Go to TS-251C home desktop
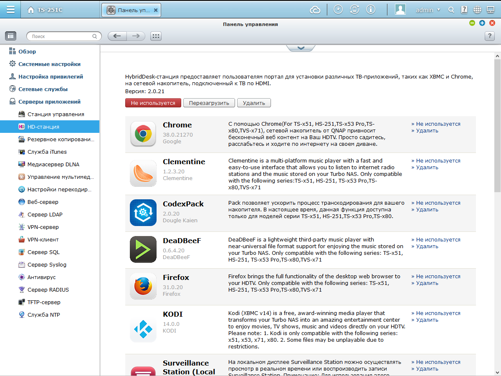 (x=45, y=10)
